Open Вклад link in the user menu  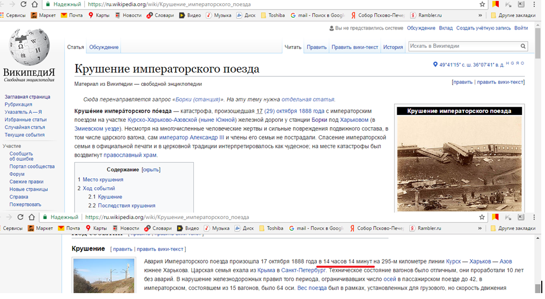tap(446, 28)
